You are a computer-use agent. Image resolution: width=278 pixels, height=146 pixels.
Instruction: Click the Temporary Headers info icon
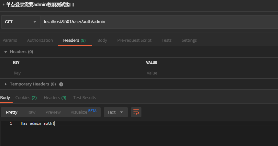pos(61,84)
